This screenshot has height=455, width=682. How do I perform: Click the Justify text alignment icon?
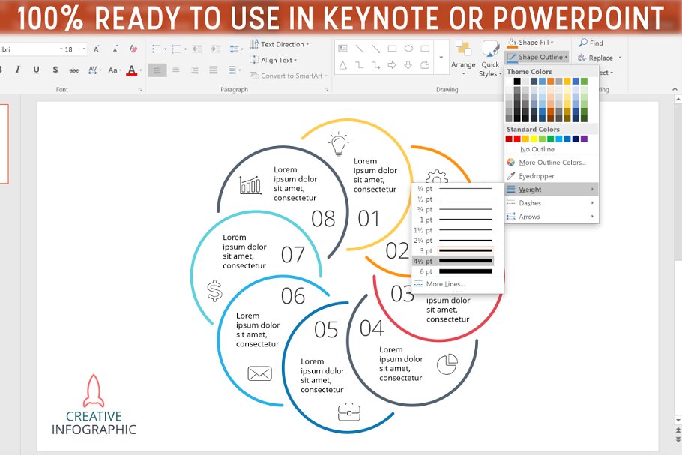click(x=213, y=70)
